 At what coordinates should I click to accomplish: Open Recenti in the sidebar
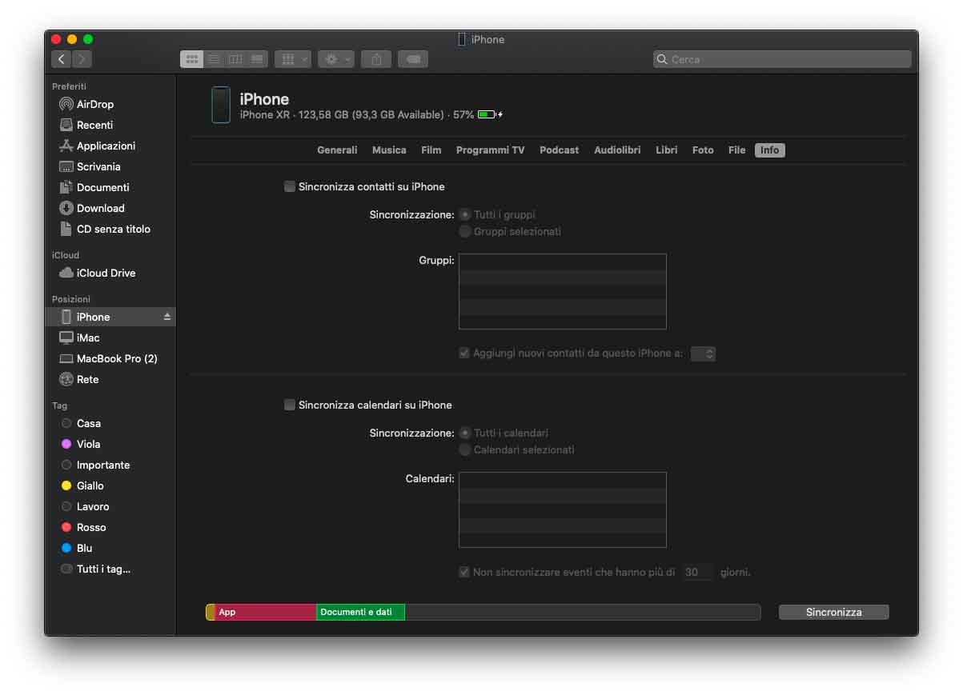[110, 125]
